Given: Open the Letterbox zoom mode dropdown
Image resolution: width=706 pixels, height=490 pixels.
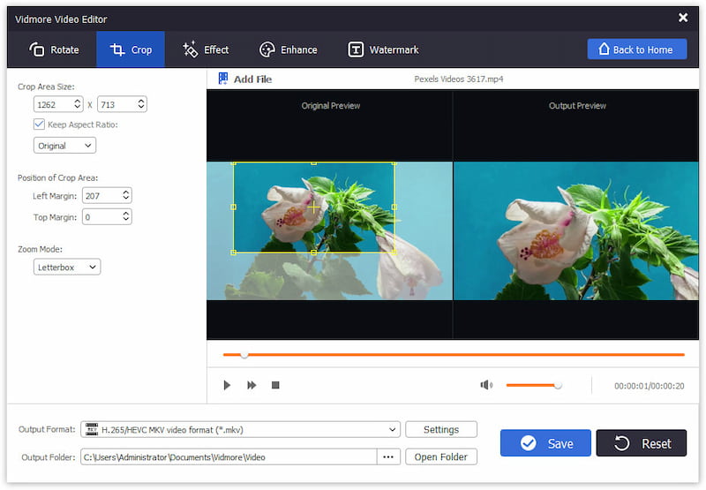Looking at the screenshot, I should click(x=67, y=267).
